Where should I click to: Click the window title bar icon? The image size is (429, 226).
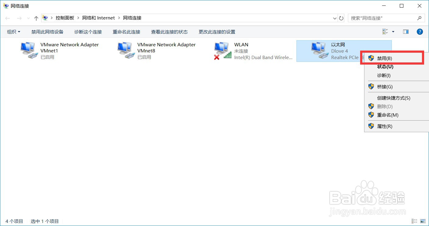[x=6, y=6]
